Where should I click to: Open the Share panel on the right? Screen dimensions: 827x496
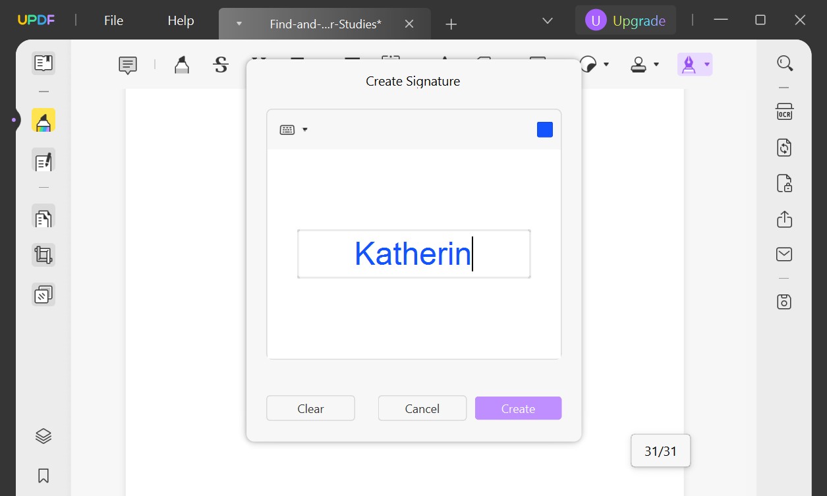784,219
